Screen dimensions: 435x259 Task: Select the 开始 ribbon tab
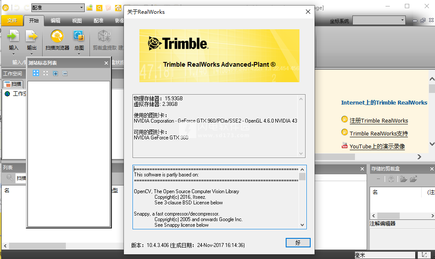(x=34, y=21)
